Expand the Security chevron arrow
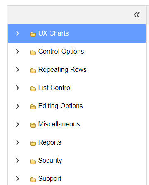The width and height of the screenshot is (149, 185). (17, 161)
